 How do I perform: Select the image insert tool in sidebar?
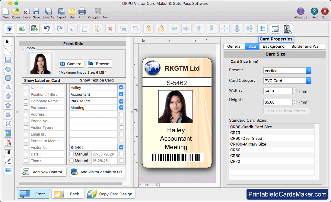click(x=8, y=133)
